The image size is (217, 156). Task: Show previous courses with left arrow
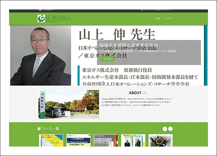[165, 129]
